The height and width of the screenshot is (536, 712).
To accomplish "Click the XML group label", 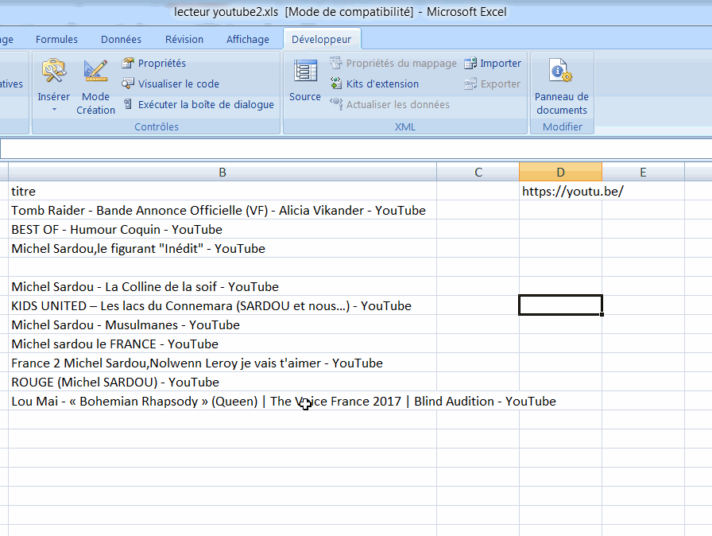I will coord(405,126).
